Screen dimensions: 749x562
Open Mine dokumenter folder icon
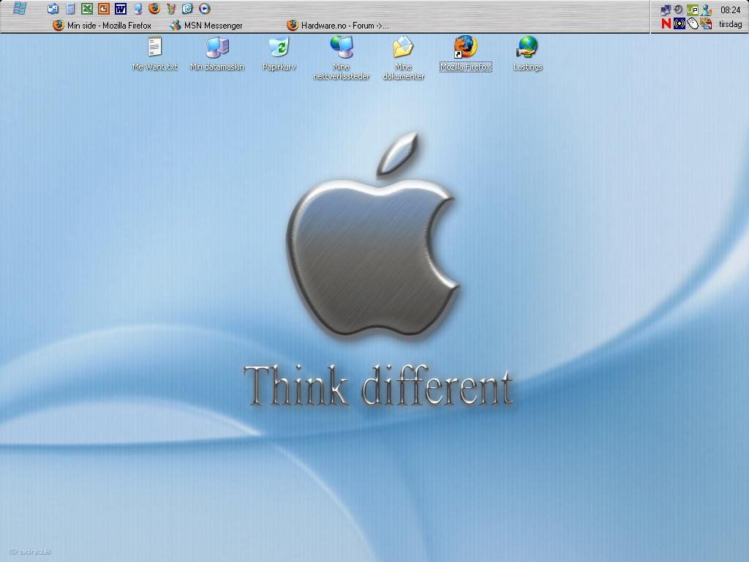click(404, 58)
